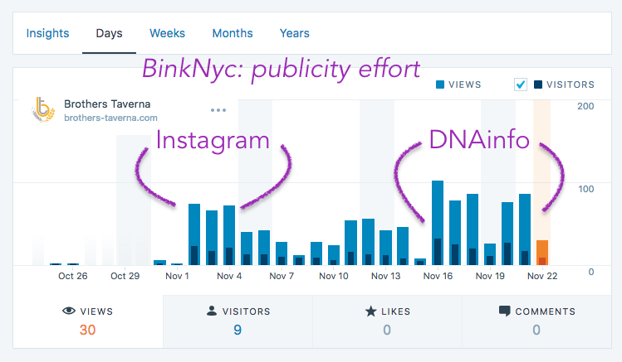Viewport: 622px width, 362px height.
Task: Click the Brothers Taverna site title
Action: point(107,104)
